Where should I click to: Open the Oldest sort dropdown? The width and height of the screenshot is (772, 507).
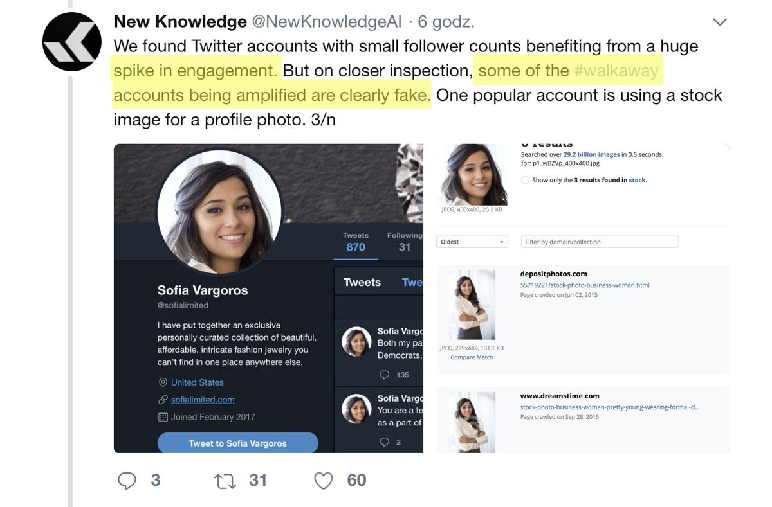pos(472,242)
